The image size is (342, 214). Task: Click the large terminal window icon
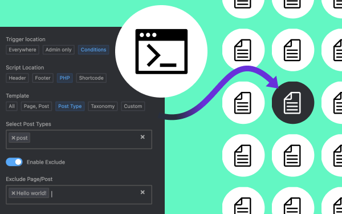coord(161,51)
